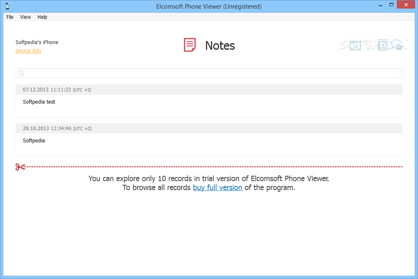Open the Device Info link

tap(28, 51)
